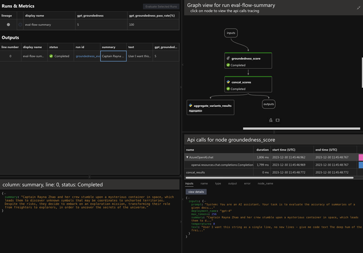Collapse the nested inputs JSON object
363x253 pixels.
(205, 201)
